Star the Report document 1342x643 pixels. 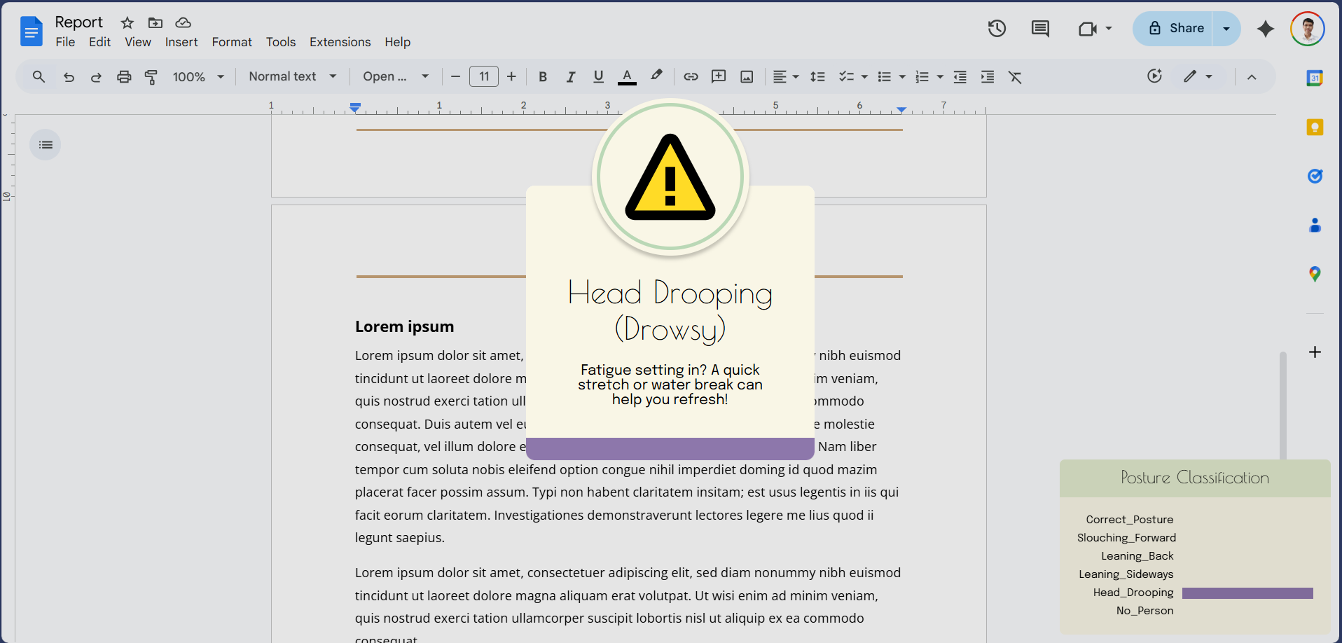[x=127, y=23]
